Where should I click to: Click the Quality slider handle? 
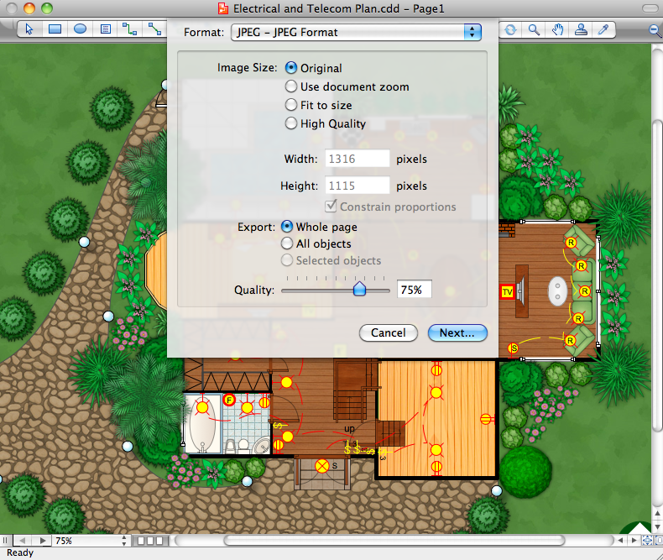pyautogui.click(x=359, y=289)
